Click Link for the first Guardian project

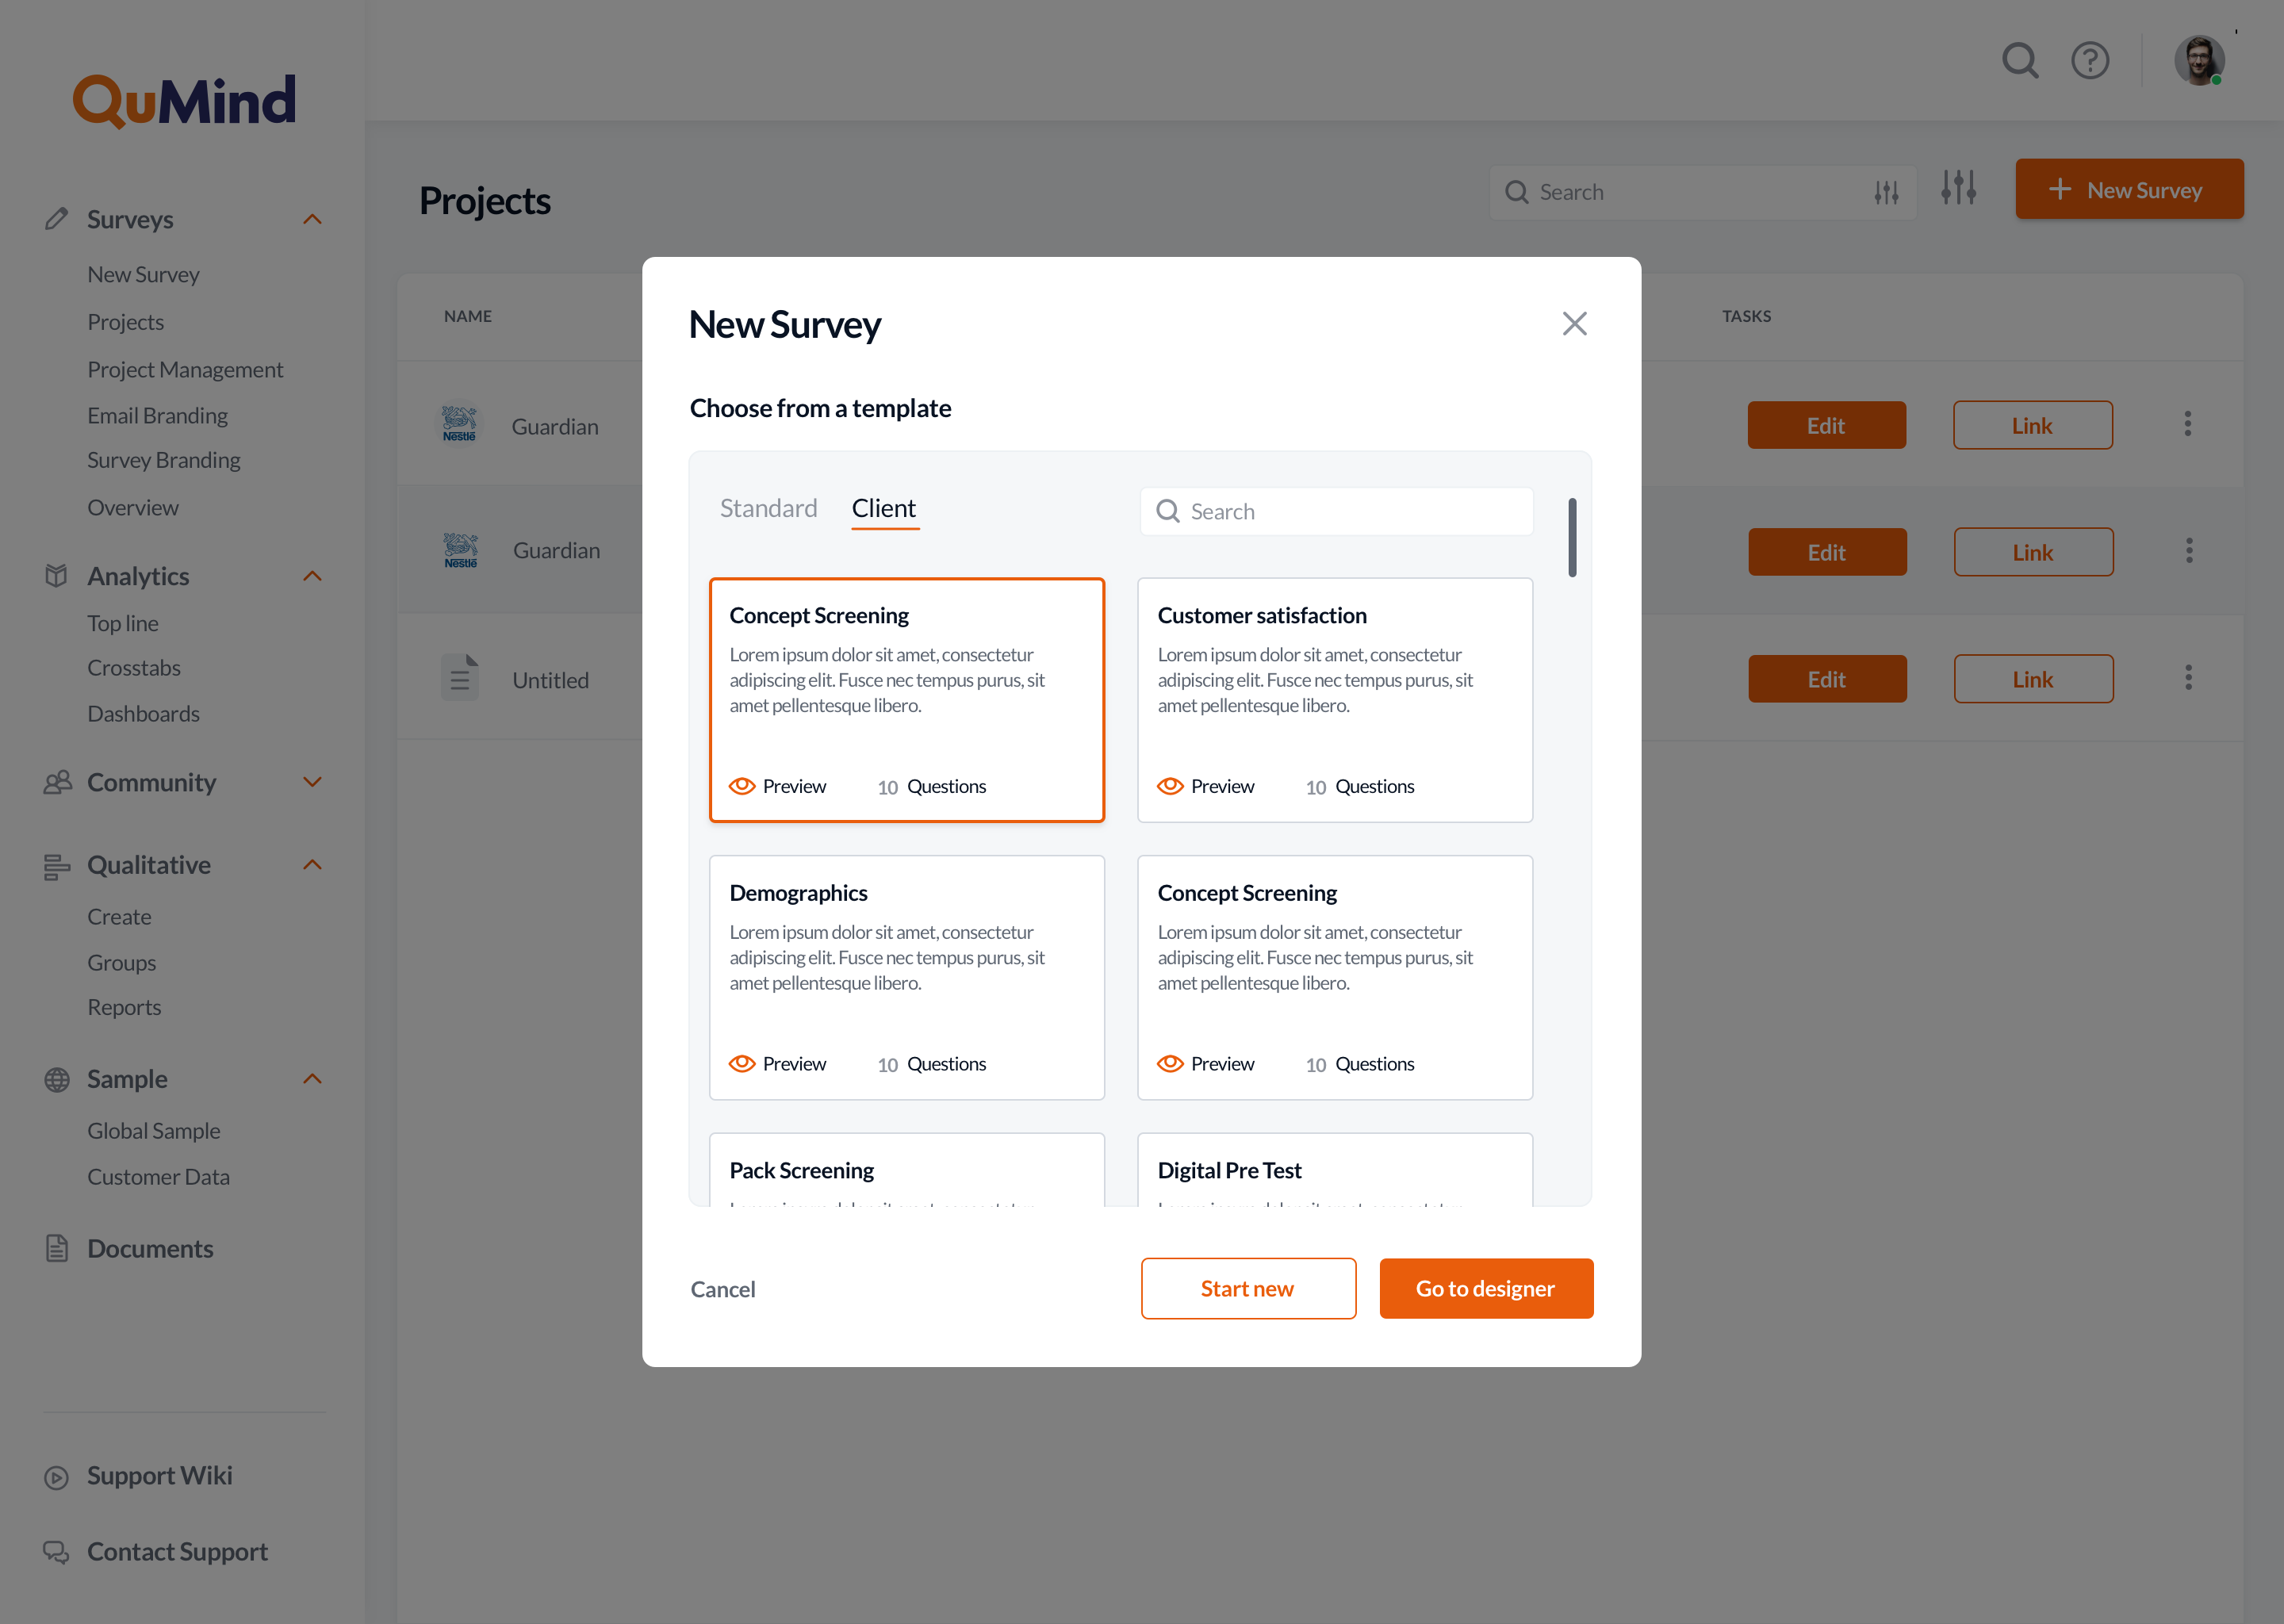(2032, 425)
